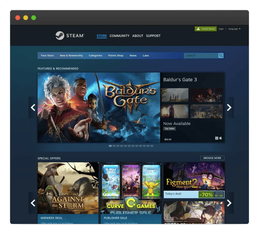View fourth Baldur's Gate 3 screenshot thumbnail

[206, 111]
